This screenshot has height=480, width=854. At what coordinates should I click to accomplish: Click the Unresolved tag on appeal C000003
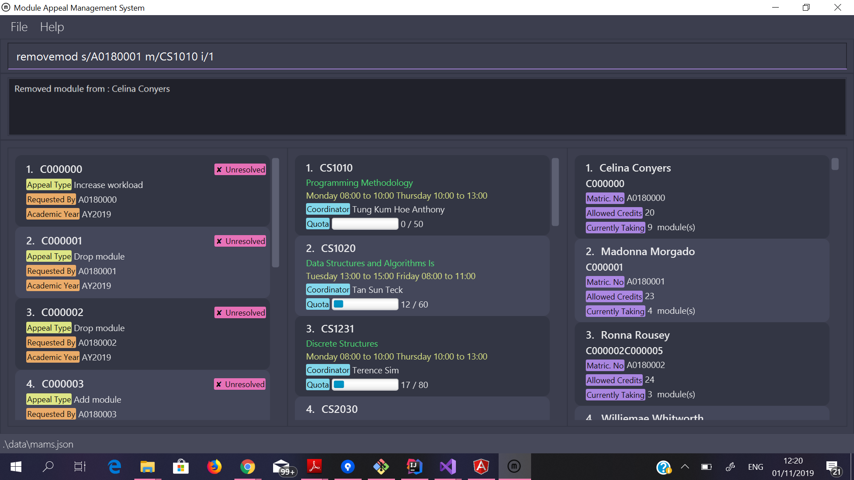click(240, 384)
